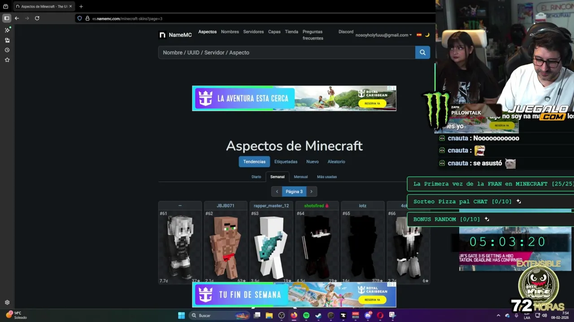Open the Capas nav item

pyautogui.click(x=274, y=32)
